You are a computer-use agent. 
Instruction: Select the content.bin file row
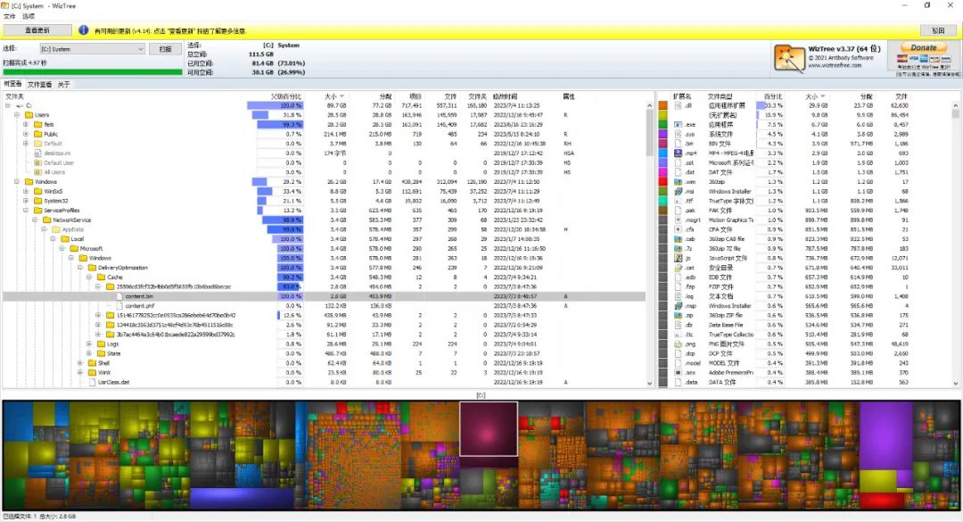coord(324,296)
